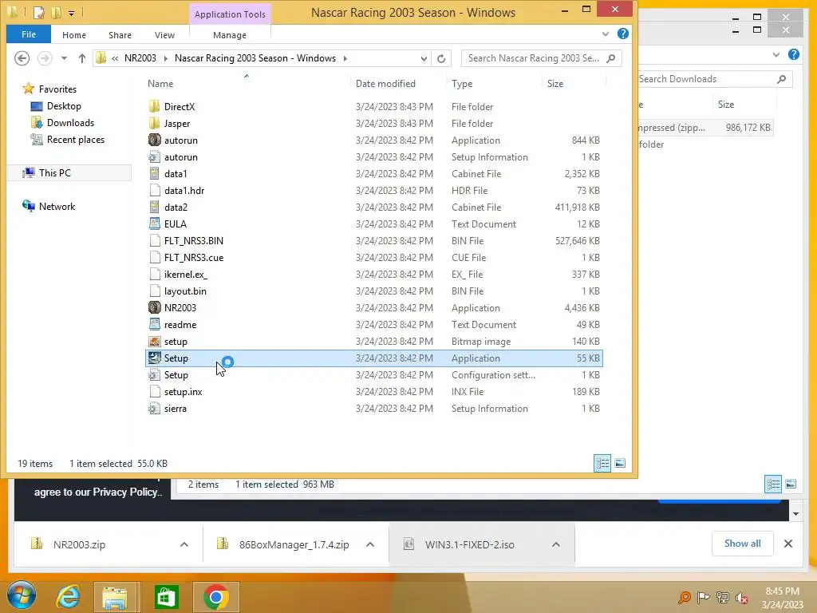Image resolution: width=817 pixels, height=613 pixels.
Task: Open 86BoxManager_1.7.4.zip download options arrow
Action: [x=370, y=544]
